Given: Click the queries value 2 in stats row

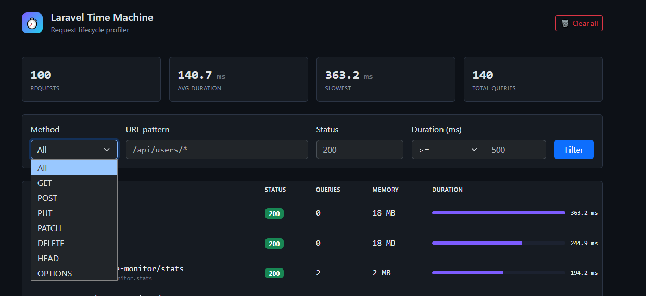Looking at the screenshot, I should (x=318, y=273).
